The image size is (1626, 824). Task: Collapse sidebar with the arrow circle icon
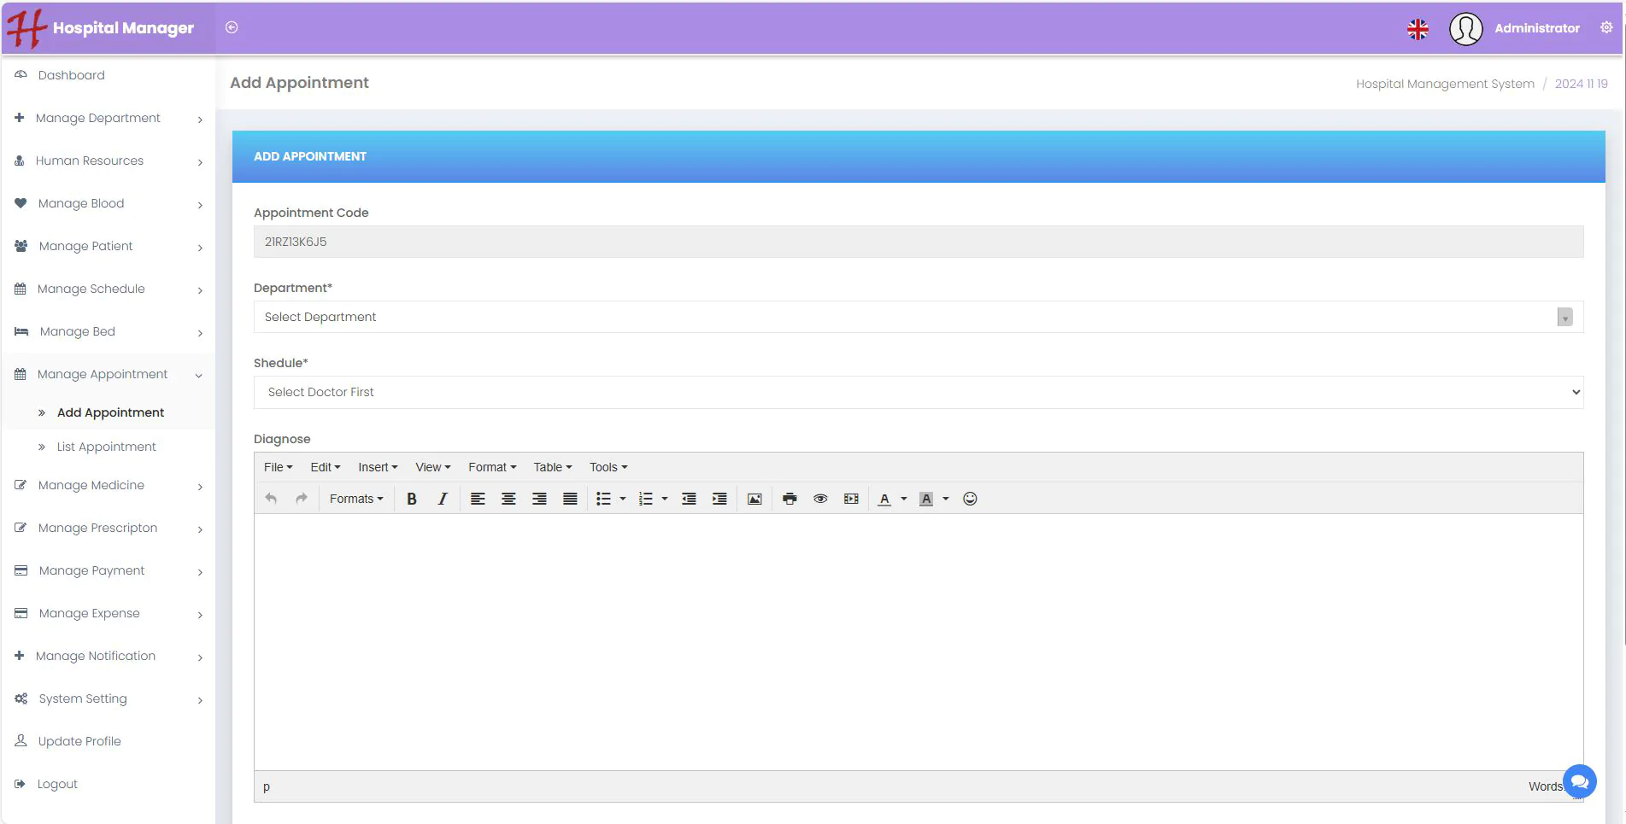point(232,27)
